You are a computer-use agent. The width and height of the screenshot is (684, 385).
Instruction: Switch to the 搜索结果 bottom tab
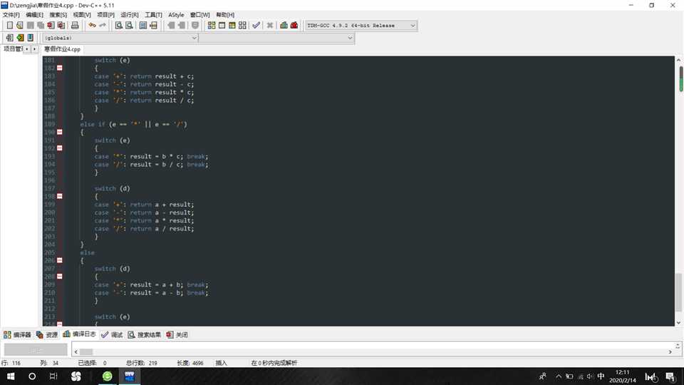(x=145, y=335)
